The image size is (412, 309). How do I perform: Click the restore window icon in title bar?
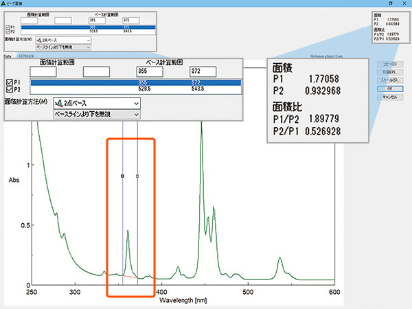391,3
